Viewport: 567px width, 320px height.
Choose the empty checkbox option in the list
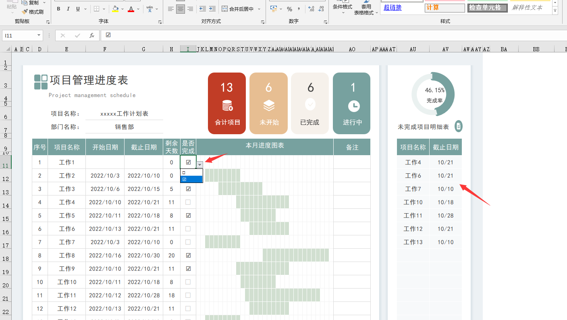(x=191, y=172)
